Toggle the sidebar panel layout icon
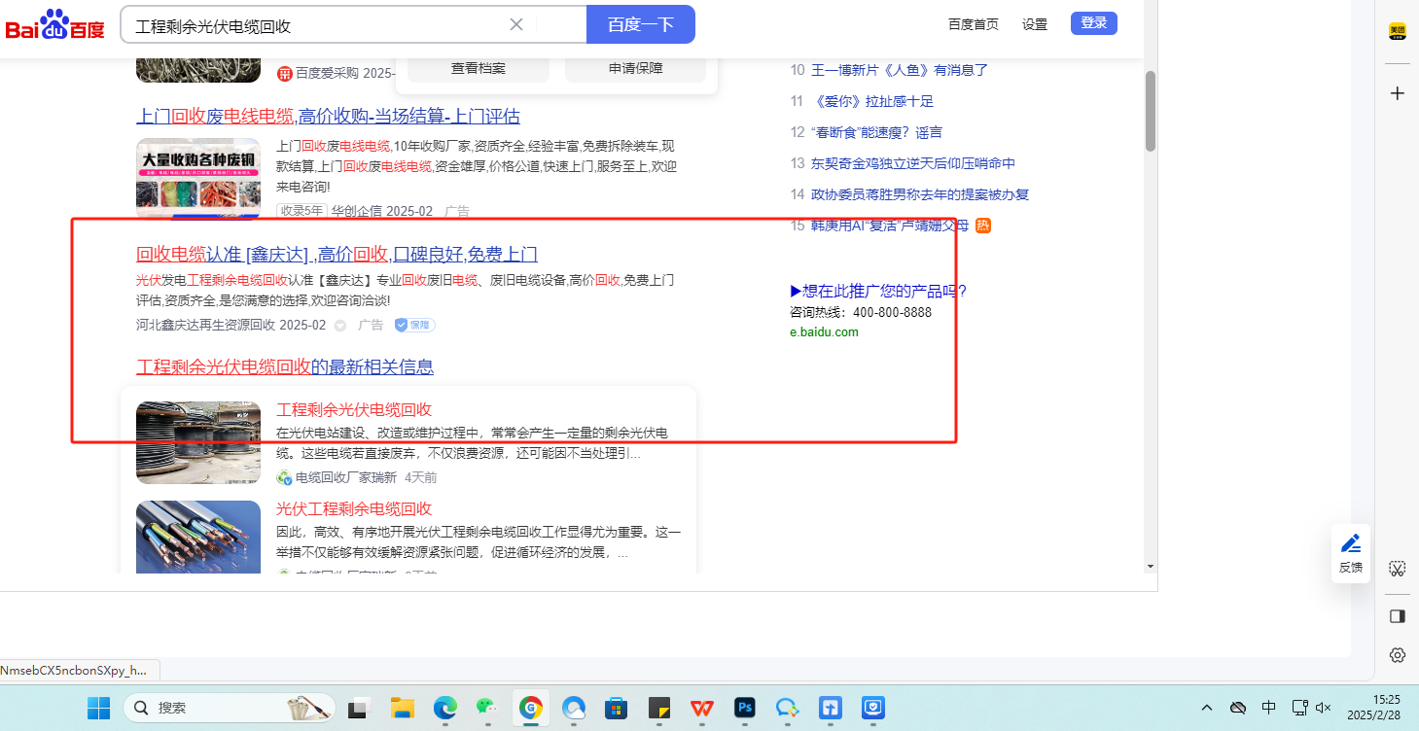The width and height of the screenshot is (1419, 731). coord(1397,616)
